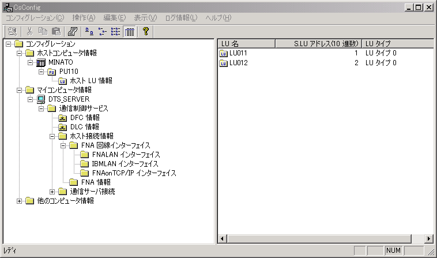
Task: Switch to small icons view
Action: [103, 32]
